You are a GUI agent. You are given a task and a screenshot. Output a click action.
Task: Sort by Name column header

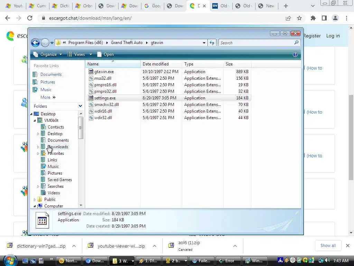(x=113, y=64)
